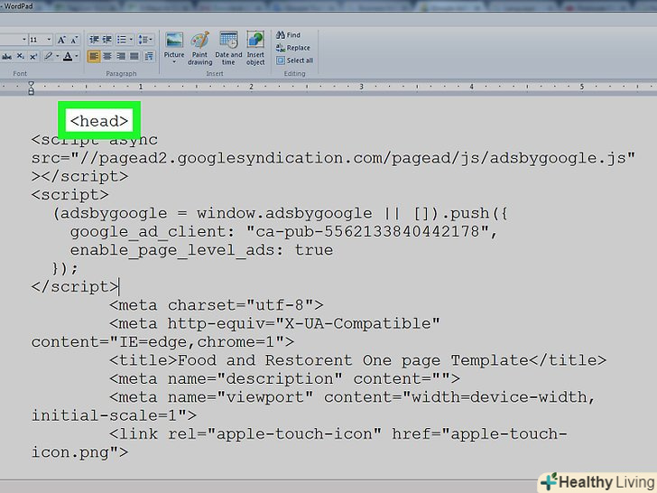Apply strikethrough formatting
The image size is (657, 493).
click(6, 56)
